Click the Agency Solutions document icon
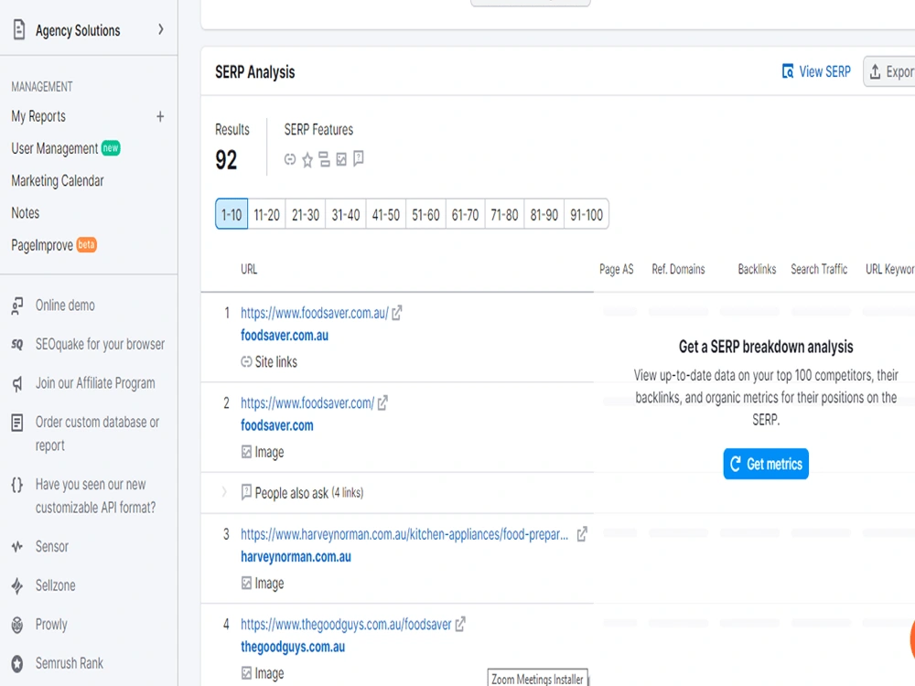 19,29
